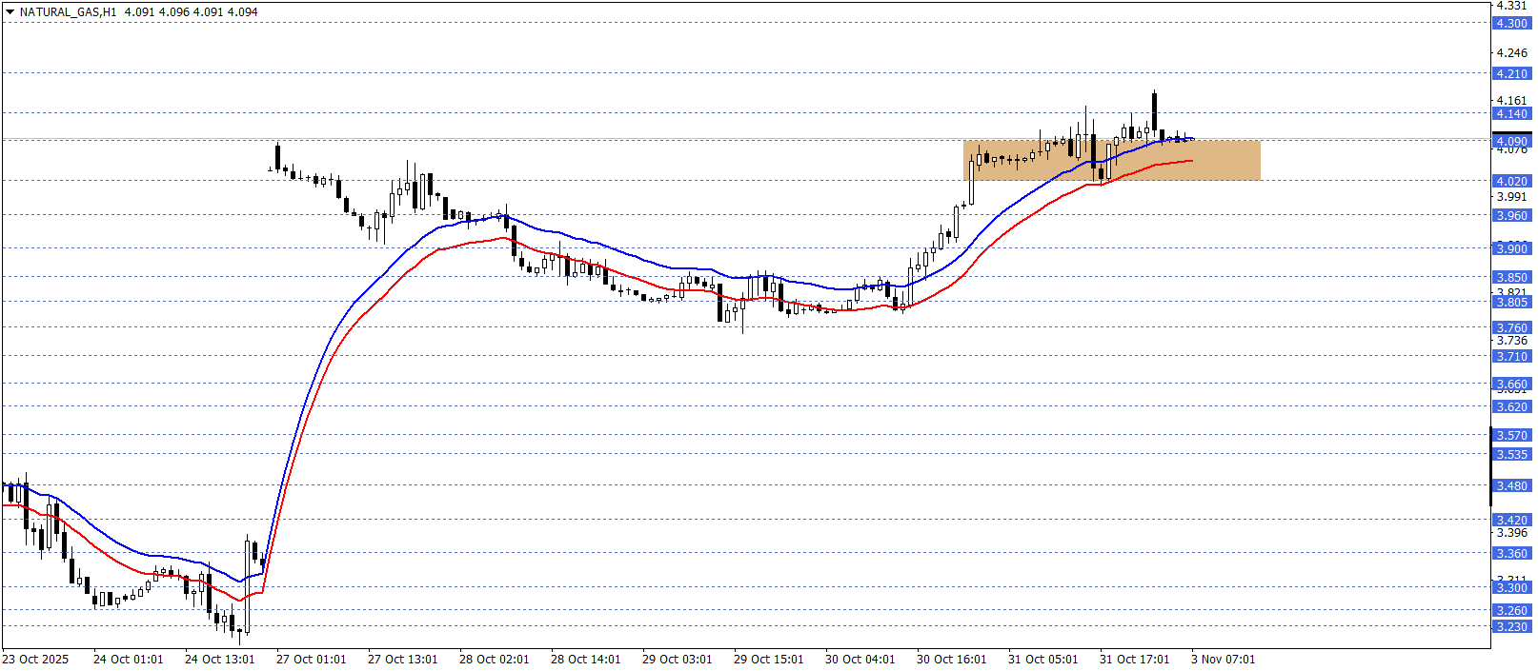1538x671 pixels.
Task: Click the 3 Nov 07:01 time label
Action: (1223, 660)
